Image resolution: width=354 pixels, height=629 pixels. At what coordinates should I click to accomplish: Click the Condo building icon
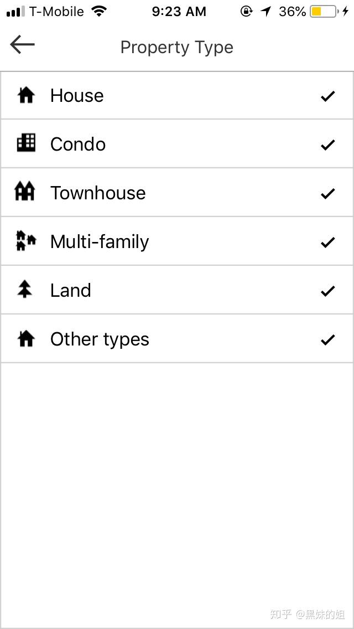click(x=26, y=143)
